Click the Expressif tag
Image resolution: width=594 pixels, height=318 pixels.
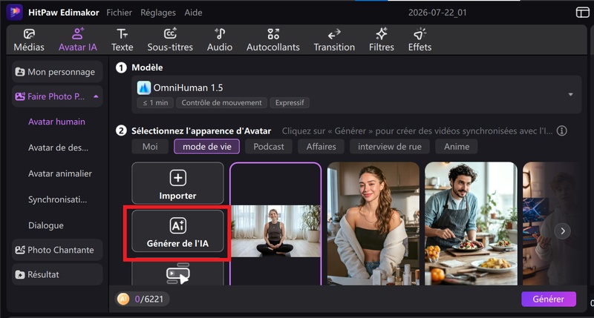click(x=290, y=103)
